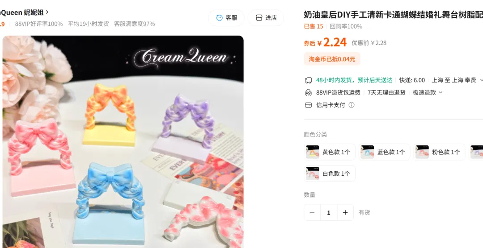Click 淘金币已抵0.04元 discount tag
483x248 pixels.
[x=332, y=59]
